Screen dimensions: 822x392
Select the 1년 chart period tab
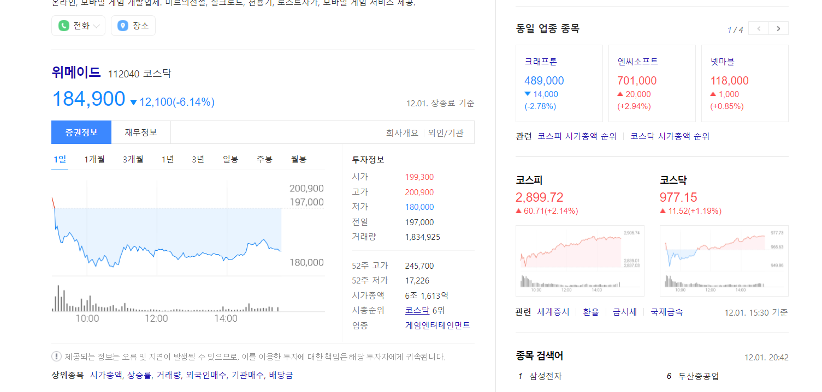click(168, 159)
